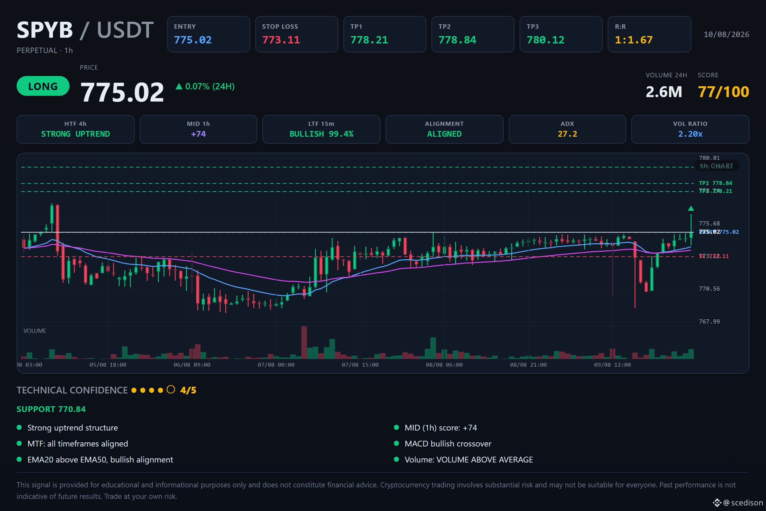
Task: Click the 05/08 18:00 time axis label
Action: click(108, 365)
